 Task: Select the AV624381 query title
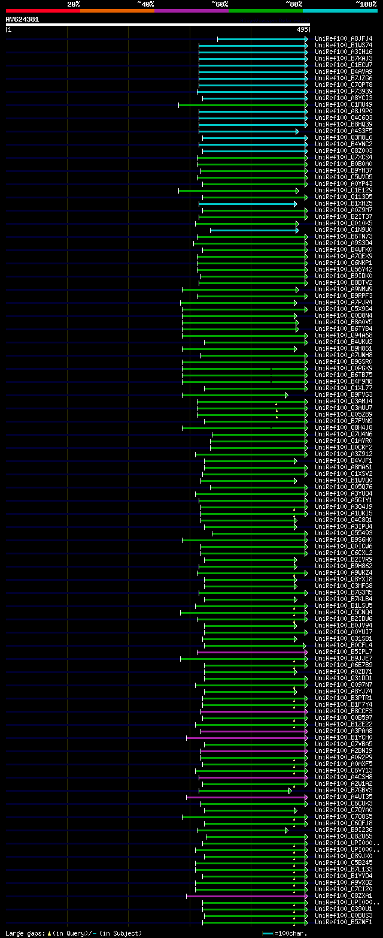[x=22, y=19]
